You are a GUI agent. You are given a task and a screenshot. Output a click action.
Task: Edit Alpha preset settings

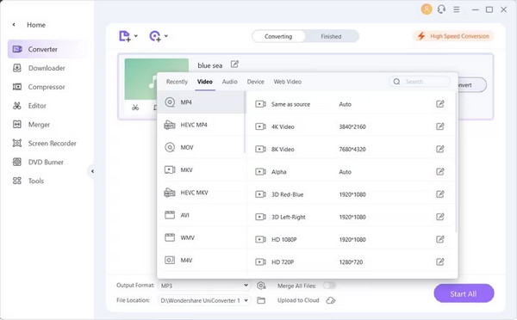click(x=440, y=171)
